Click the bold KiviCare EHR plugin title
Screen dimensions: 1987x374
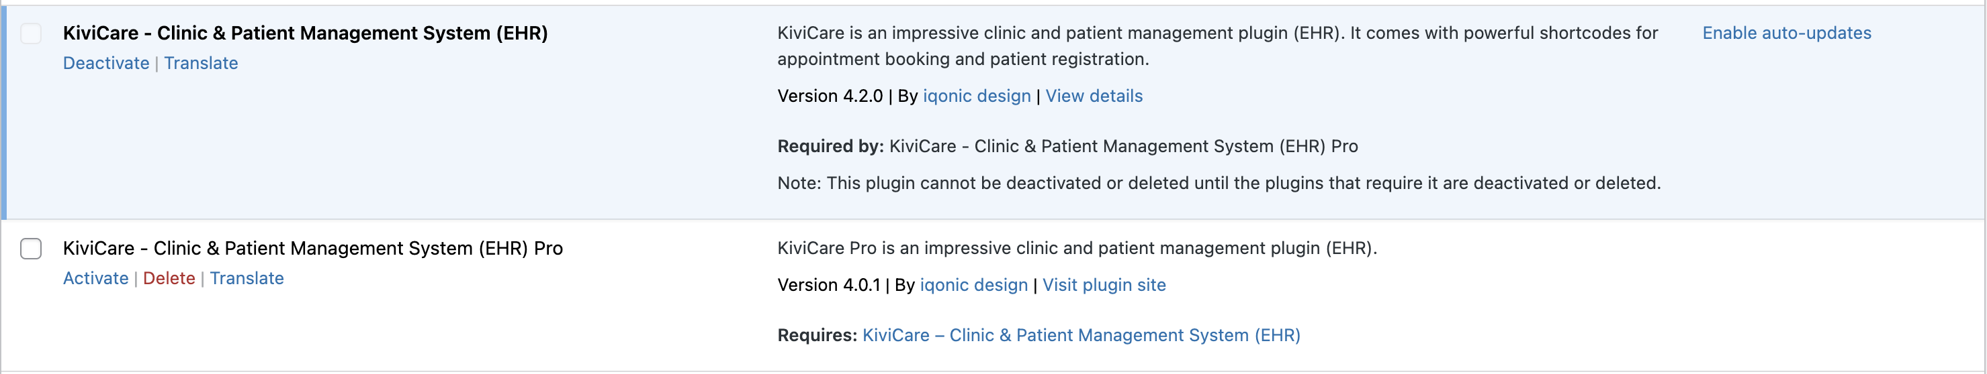coord(306,33)
